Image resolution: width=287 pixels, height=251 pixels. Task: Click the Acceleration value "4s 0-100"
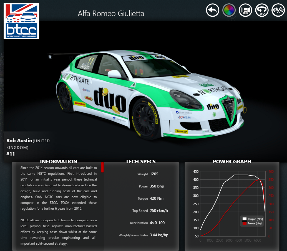tap(157, 223)
